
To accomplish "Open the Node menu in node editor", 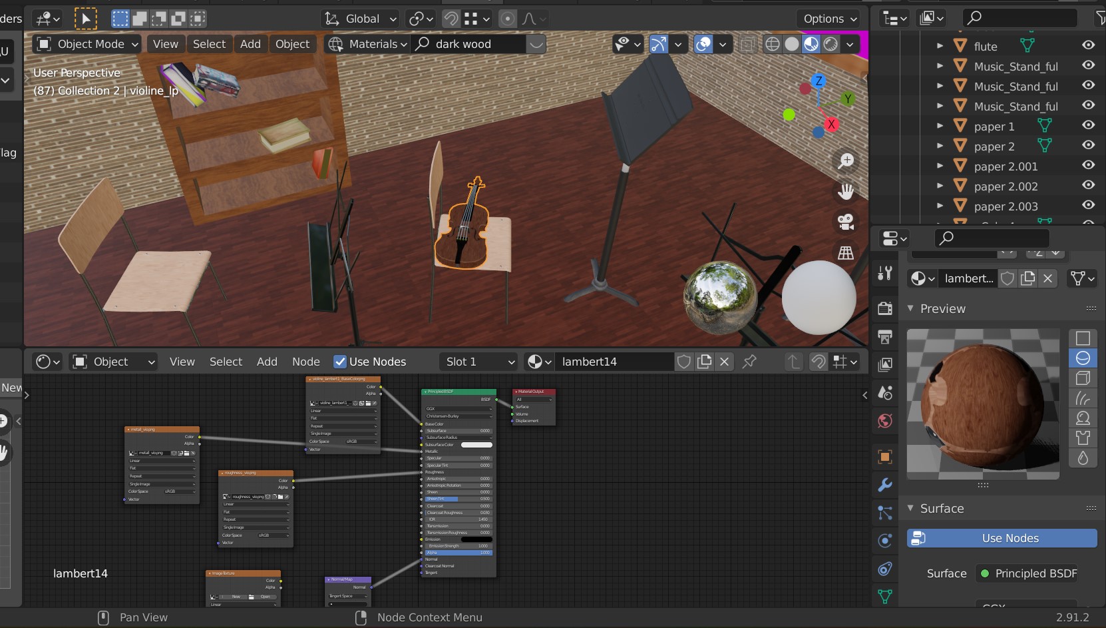I will (x=305, y=362).
